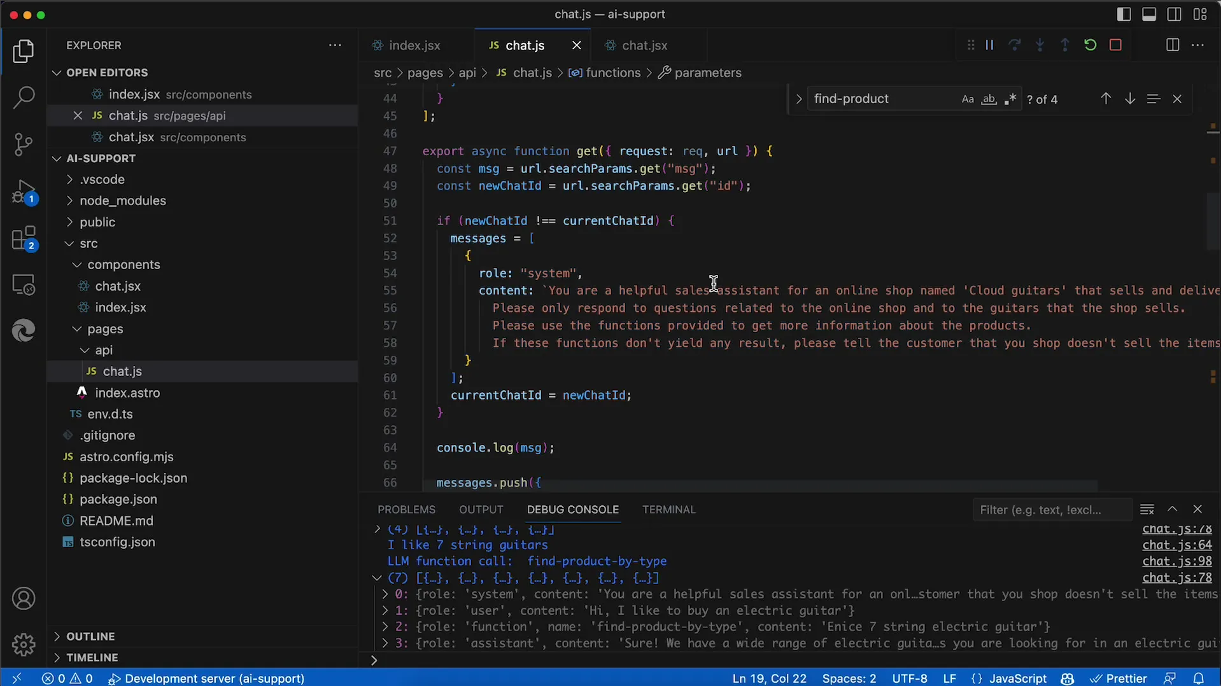Open the Search view in activity bar
Image resolution: width=1221 pixels, height=686 pixels.
point(24,97)
